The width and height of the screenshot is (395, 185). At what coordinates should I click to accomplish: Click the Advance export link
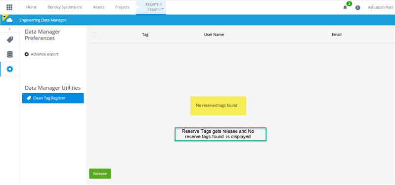tap(44, 54)
